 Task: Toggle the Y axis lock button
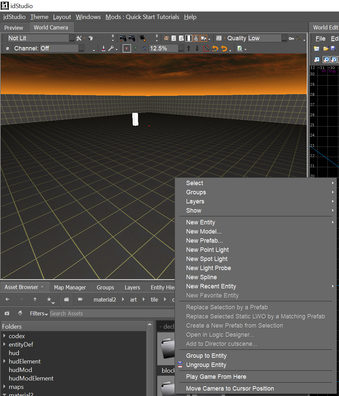tap(136, 48)
